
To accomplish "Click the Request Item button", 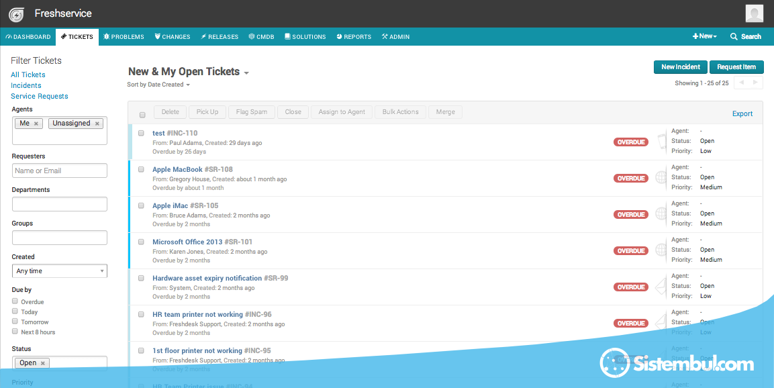I will 736,67.
